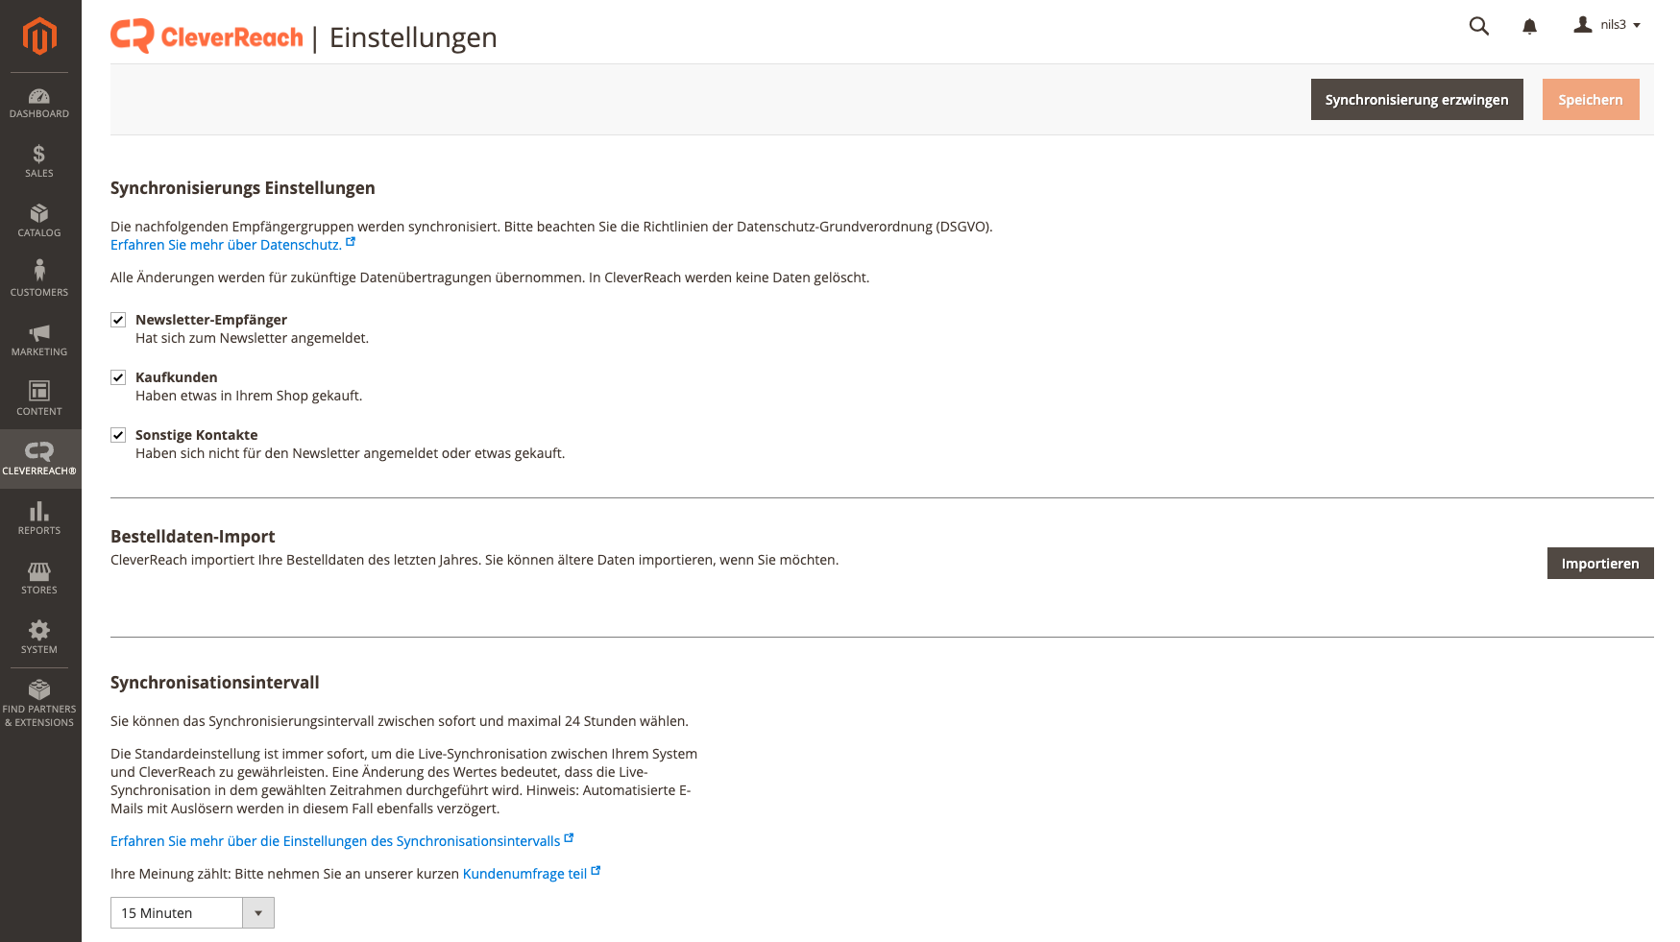Open the Dashboard sidebar item

point(39,103)
